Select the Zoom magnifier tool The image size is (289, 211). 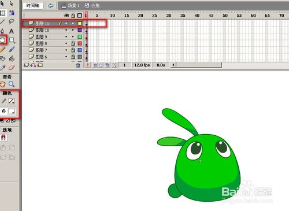tap(12, 84)
